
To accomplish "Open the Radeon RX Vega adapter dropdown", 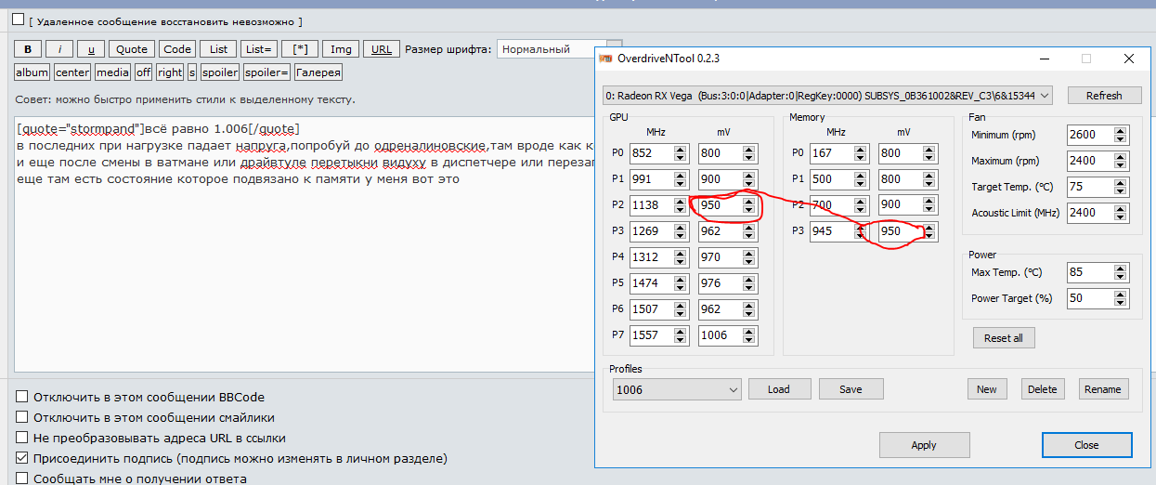I will (x=828, y=96).
